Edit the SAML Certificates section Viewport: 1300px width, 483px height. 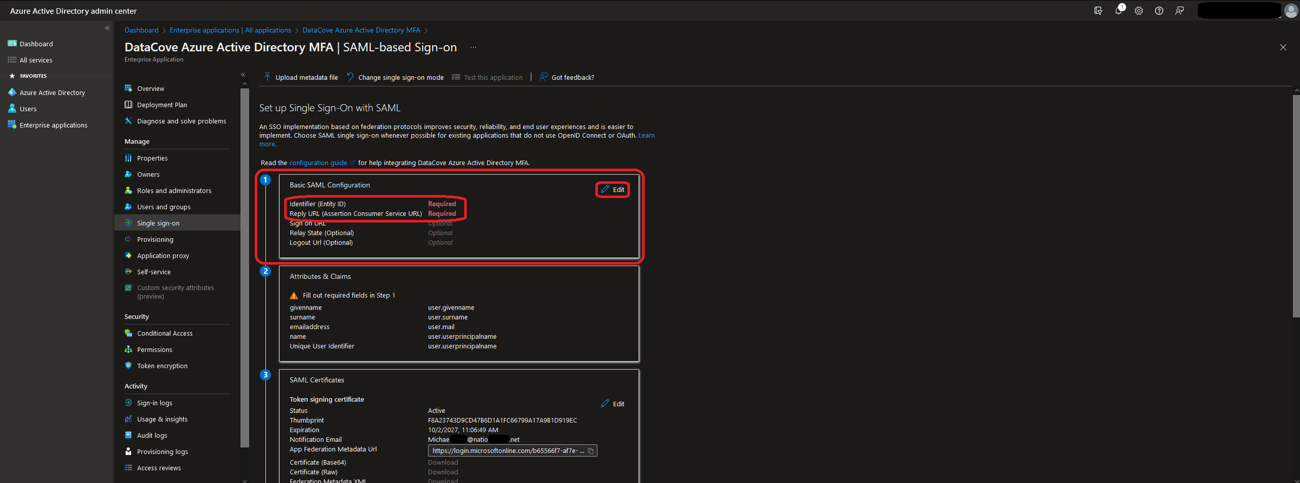[613, 404]
